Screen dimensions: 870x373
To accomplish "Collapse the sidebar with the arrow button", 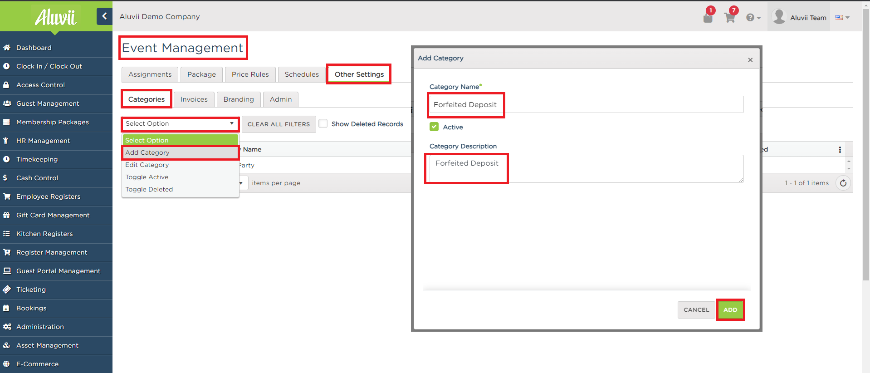I will (x=104, y=16).
